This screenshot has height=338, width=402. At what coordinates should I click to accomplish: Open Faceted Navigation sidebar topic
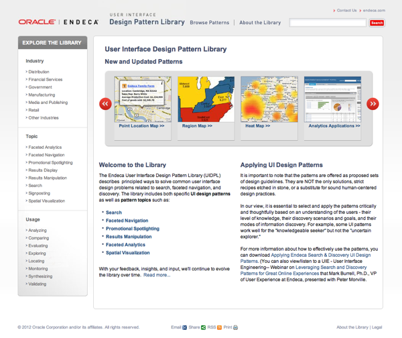(x=46, y=155)
